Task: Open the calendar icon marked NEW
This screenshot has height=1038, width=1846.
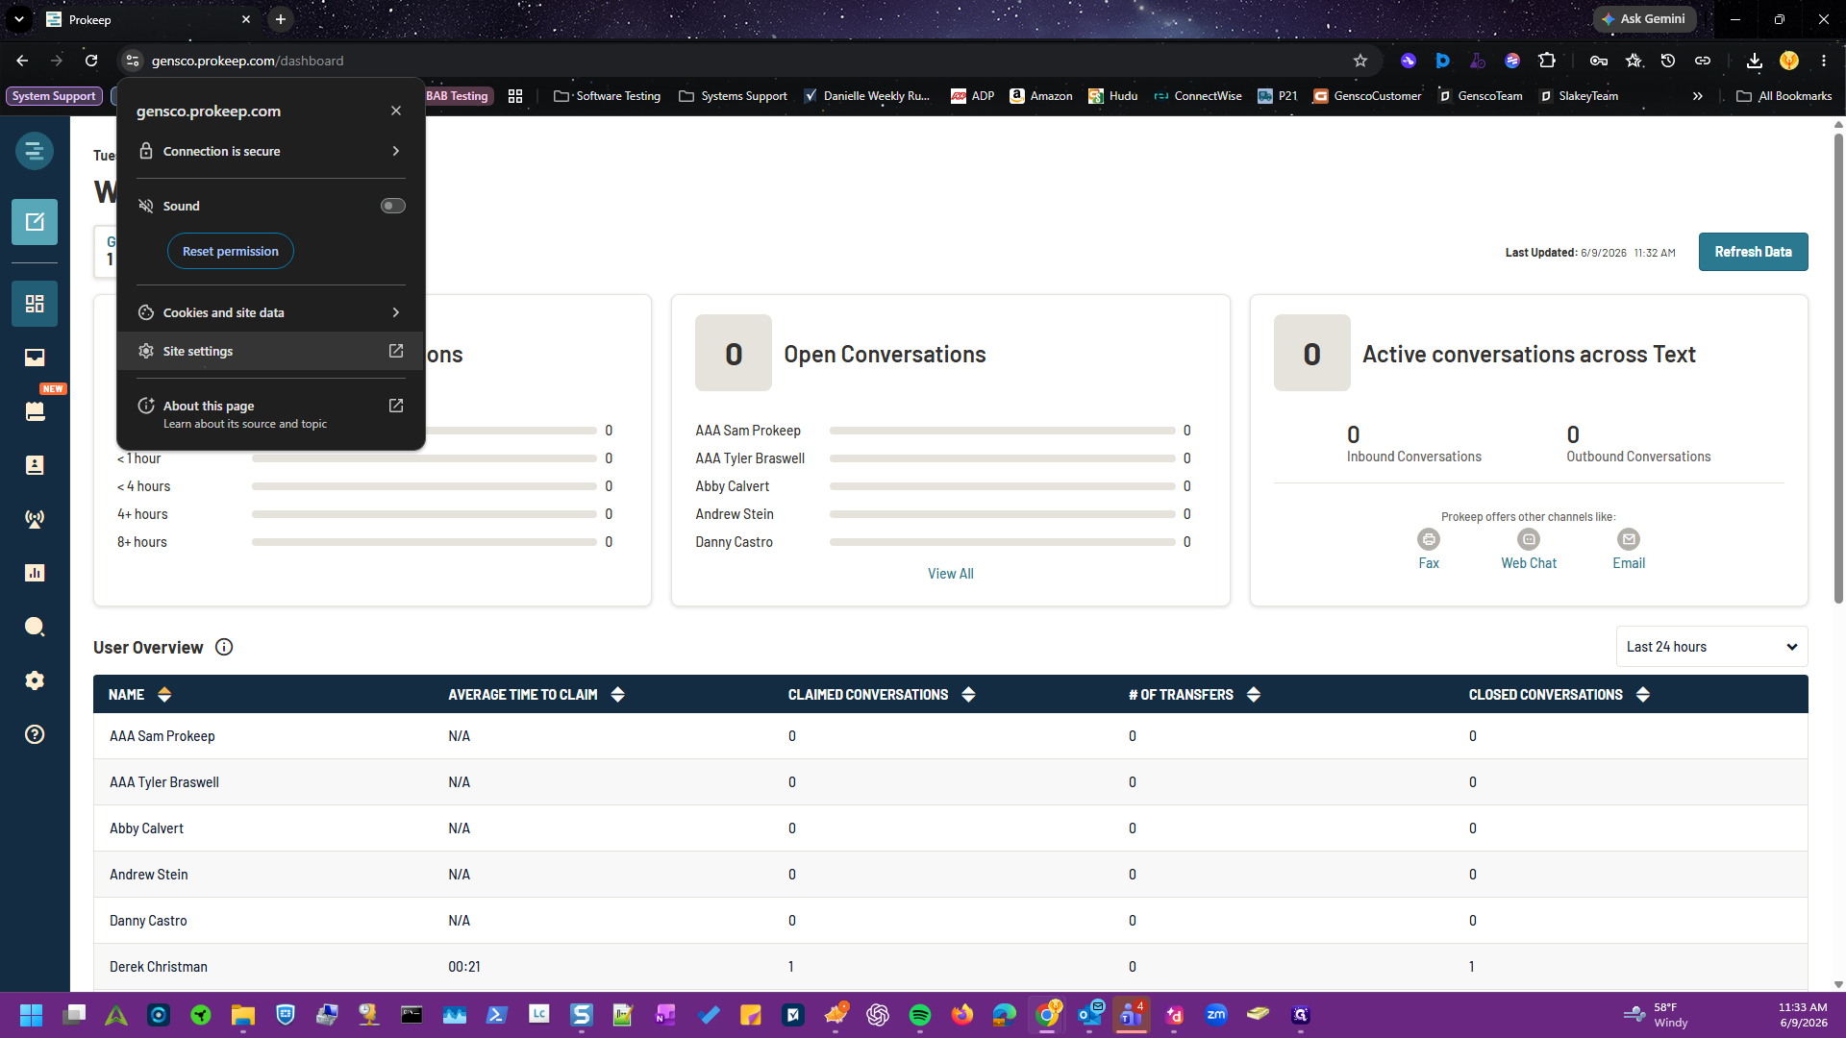Action: click(x=35, y=411)
